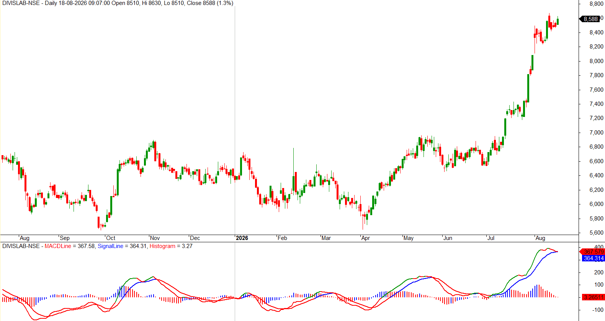
Task: Click the DIVISLAB-NSE Daily chart title text
Action: tap(118, 3)
